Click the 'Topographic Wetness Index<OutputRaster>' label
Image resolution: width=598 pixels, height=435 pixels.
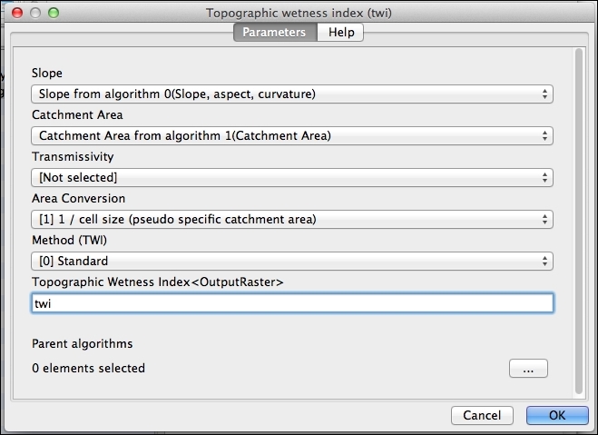tap(158, 282)
